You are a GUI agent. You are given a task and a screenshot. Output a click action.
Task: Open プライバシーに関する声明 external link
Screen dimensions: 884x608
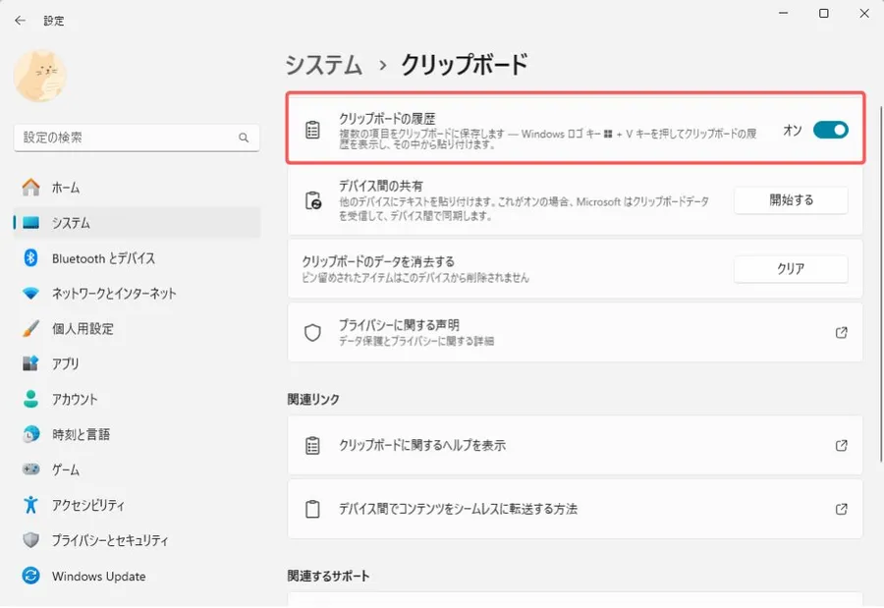pyautogui.click(x=841, y=333)
